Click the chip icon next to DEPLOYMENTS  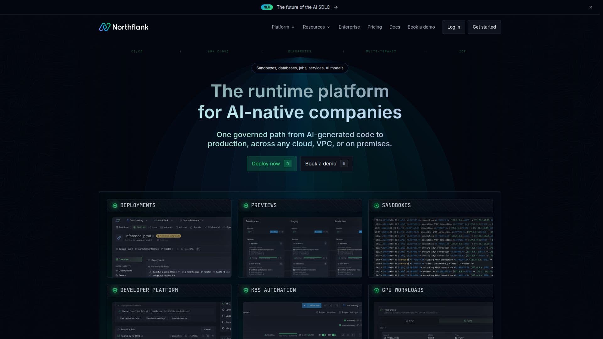(x=115, y=205)
